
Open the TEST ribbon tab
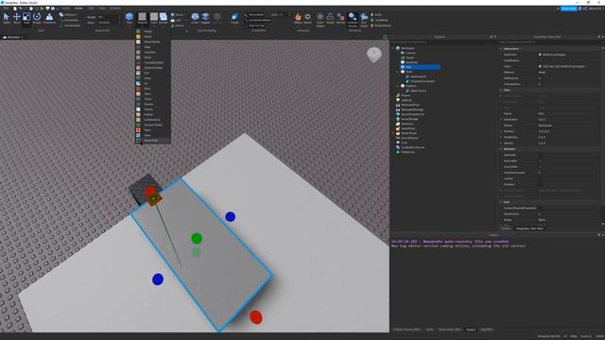coord(91,8)
